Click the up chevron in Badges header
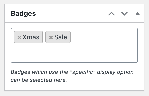 (x=111, y=14)
